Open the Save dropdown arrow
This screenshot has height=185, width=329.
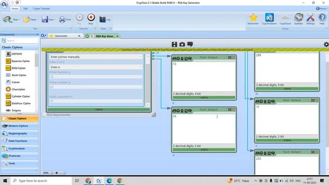point(55,20)
